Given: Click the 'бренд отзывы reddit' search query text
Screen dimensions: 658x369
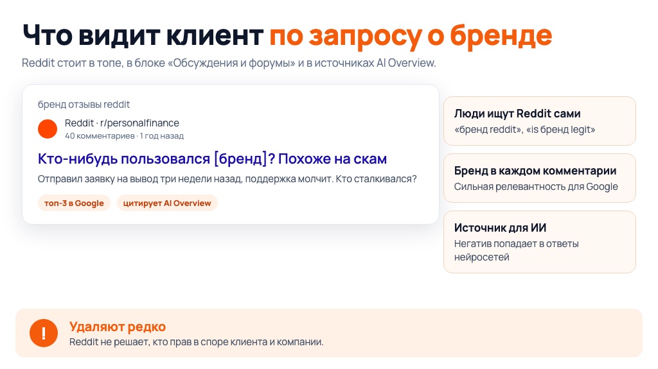Looking at the screenshot, I should point(84,105).
